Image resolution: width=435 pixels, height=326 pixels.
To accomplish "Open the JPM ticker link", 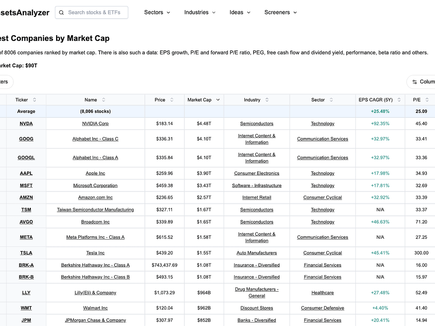I will click(x=26, y=320).
